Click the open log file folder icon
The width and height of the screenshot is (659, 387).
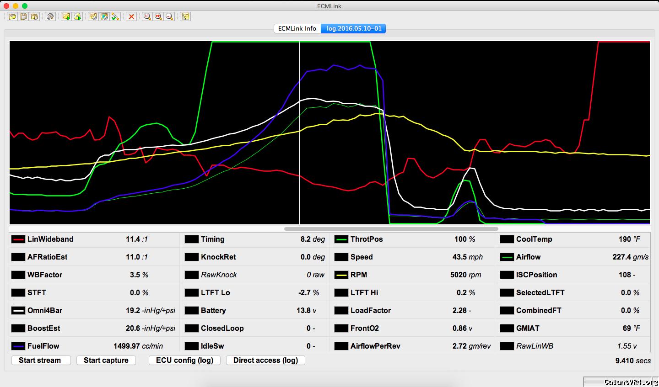(x=12, y=17)
